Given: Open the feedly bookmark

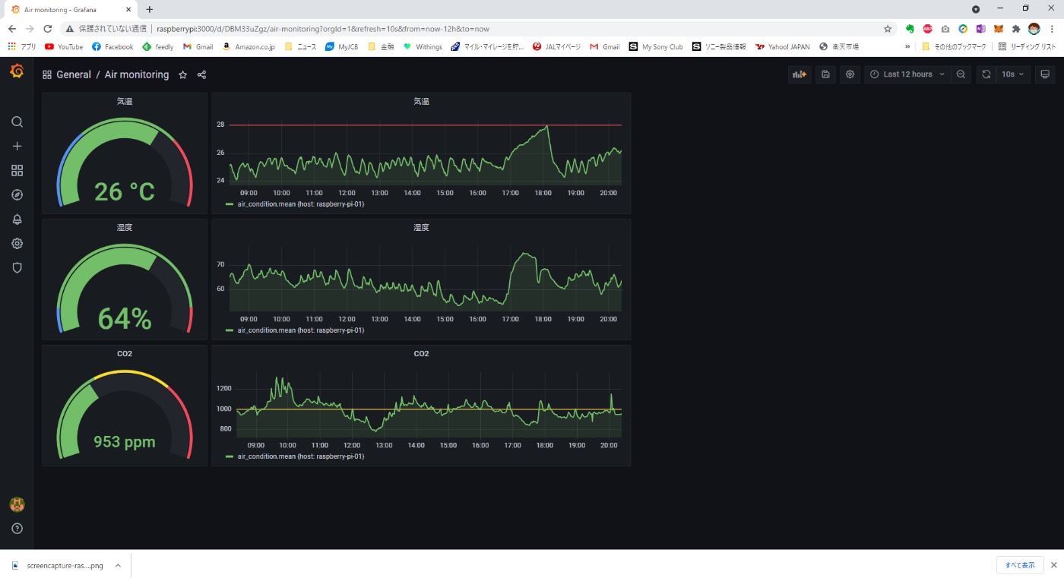Looking at the screenshot, I should pos(158,46).
